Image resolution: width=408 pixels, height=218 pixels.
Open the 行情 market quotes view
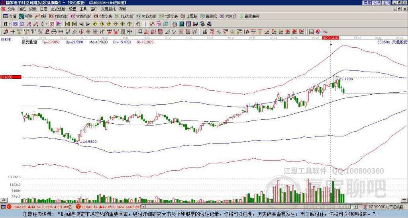tap(10, 16)
